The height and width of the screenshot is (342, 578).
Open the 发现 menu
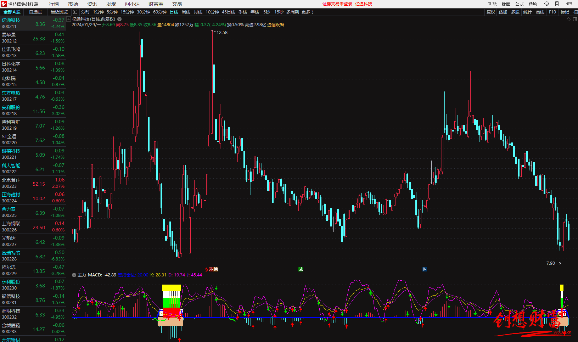(111, 4)
